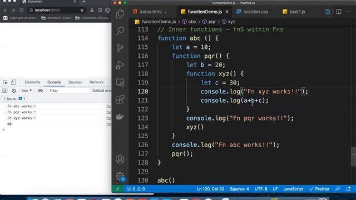Click the console prompt arrow line
Screen dimensions: 356x200
[x=56, y=129]
